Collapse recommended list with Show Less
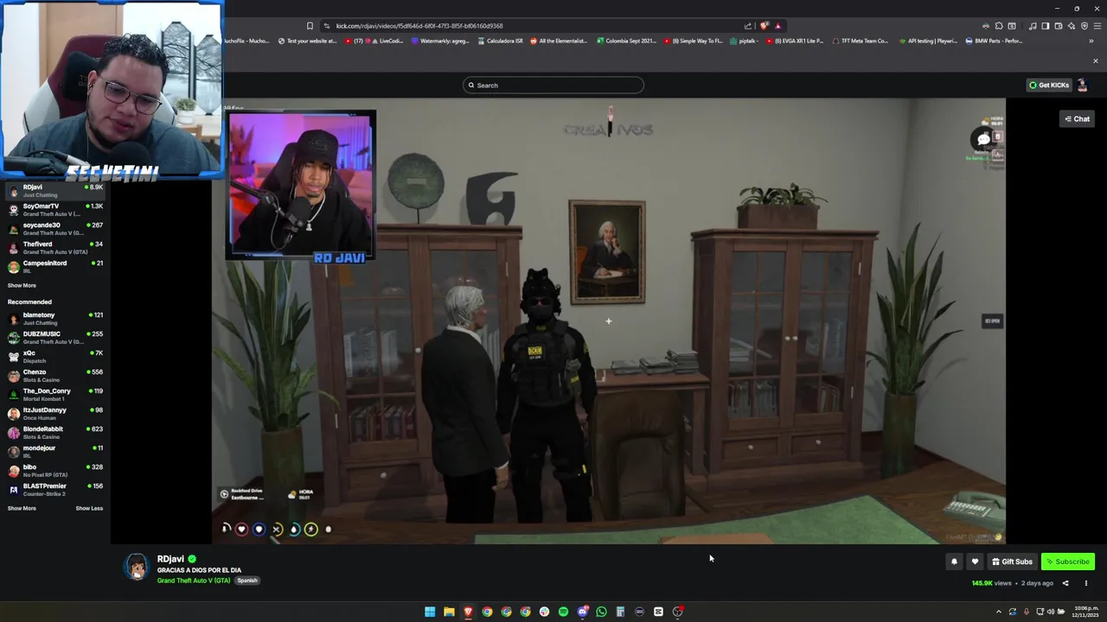 click(x=89, y=508)
